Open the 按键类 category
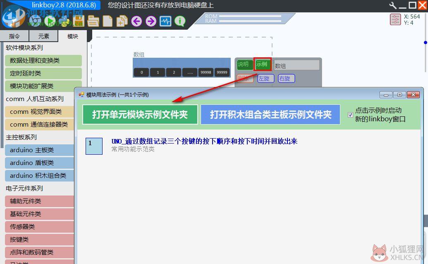428x264 pixels. coord(40,240)
